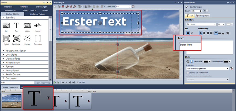236x111 pixels.
Task: Toggle the text outline effect button
Action: (x=188, y=61)
